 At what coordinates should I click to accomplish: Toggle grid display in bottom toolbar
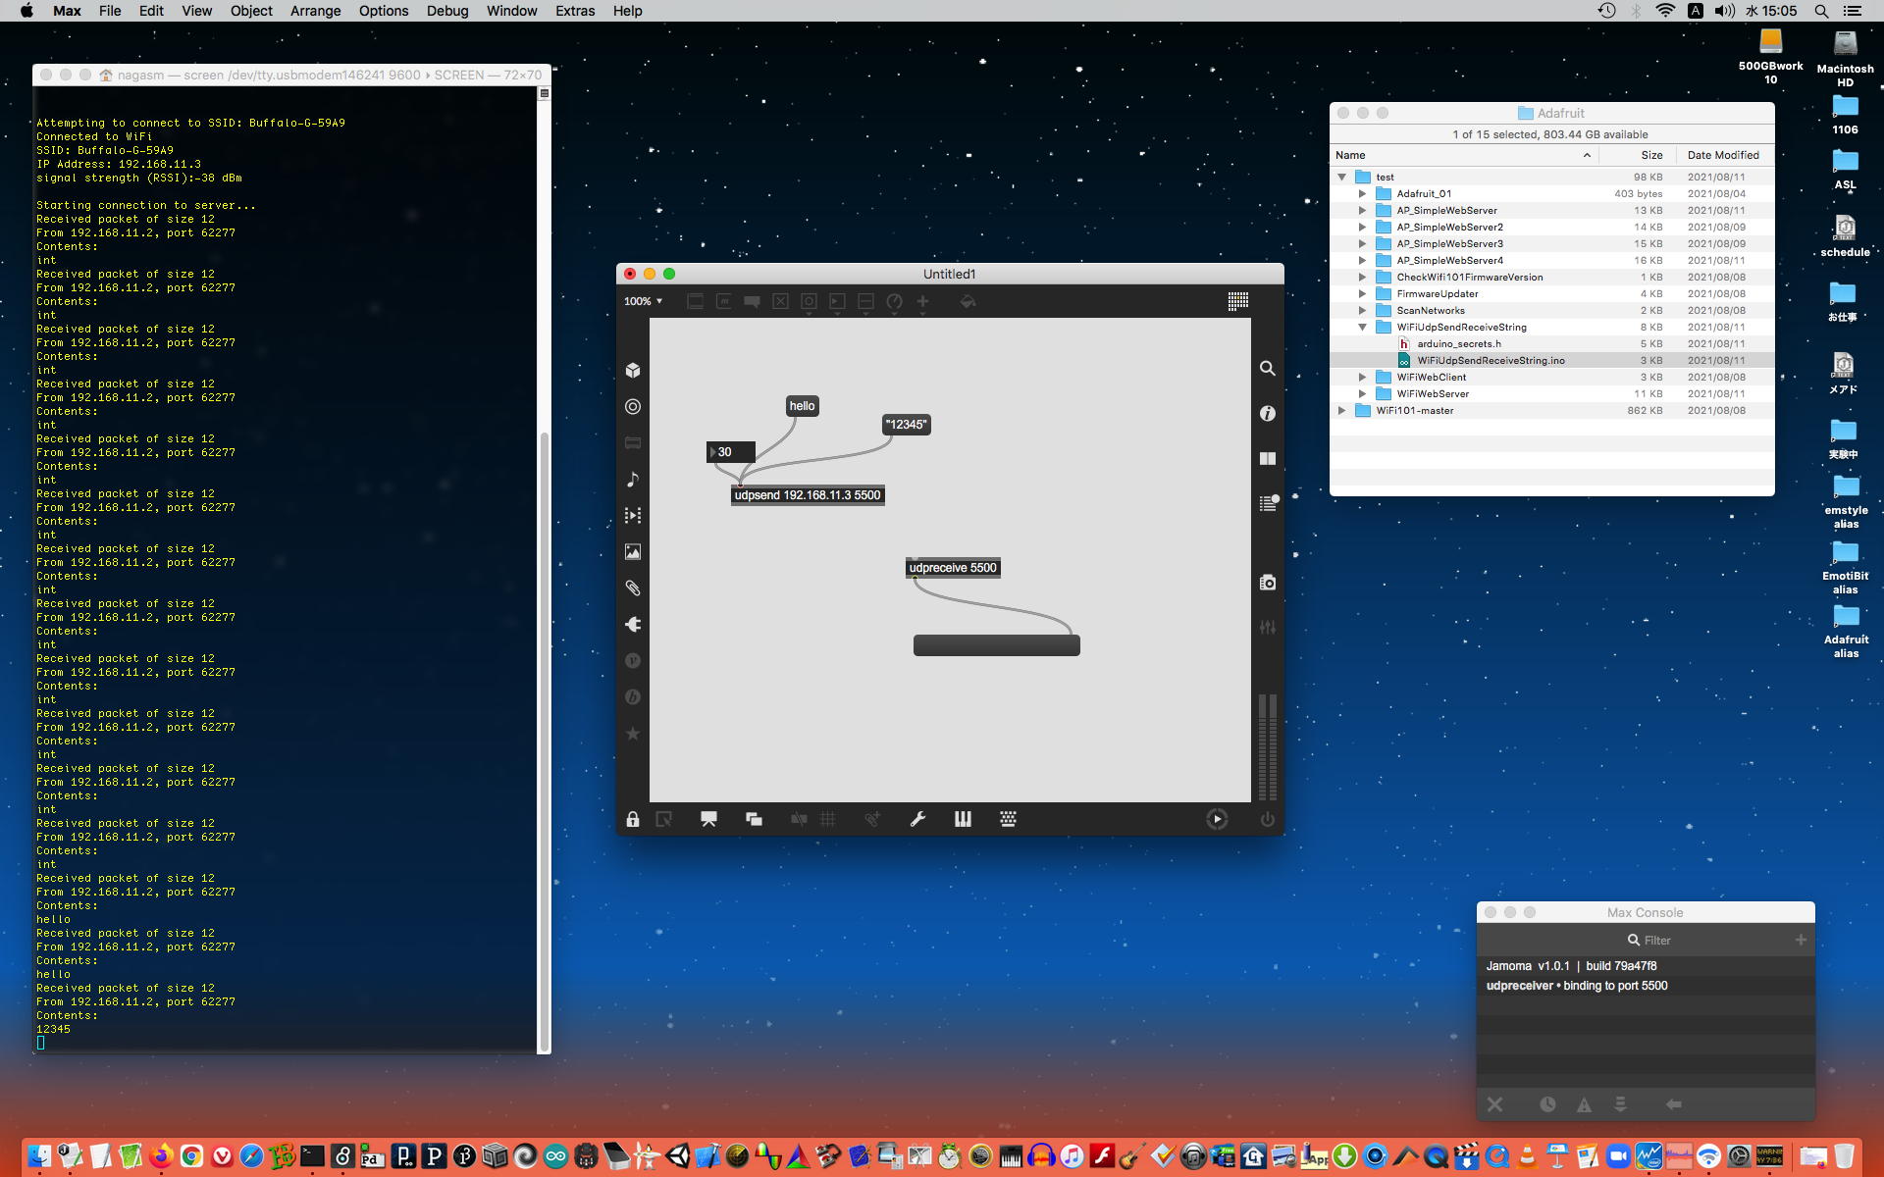click(828, 819)
